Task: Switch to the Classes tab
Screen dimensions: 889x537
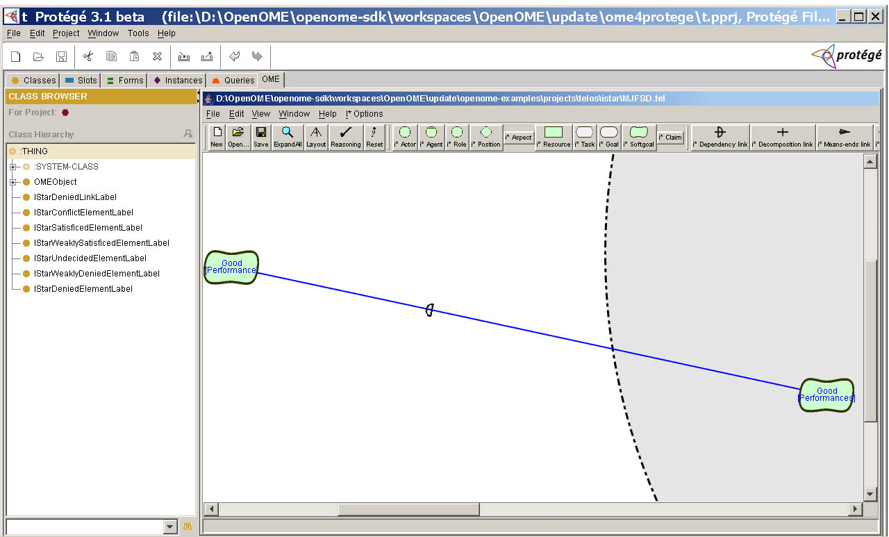Action: click(x=32, y=80)
